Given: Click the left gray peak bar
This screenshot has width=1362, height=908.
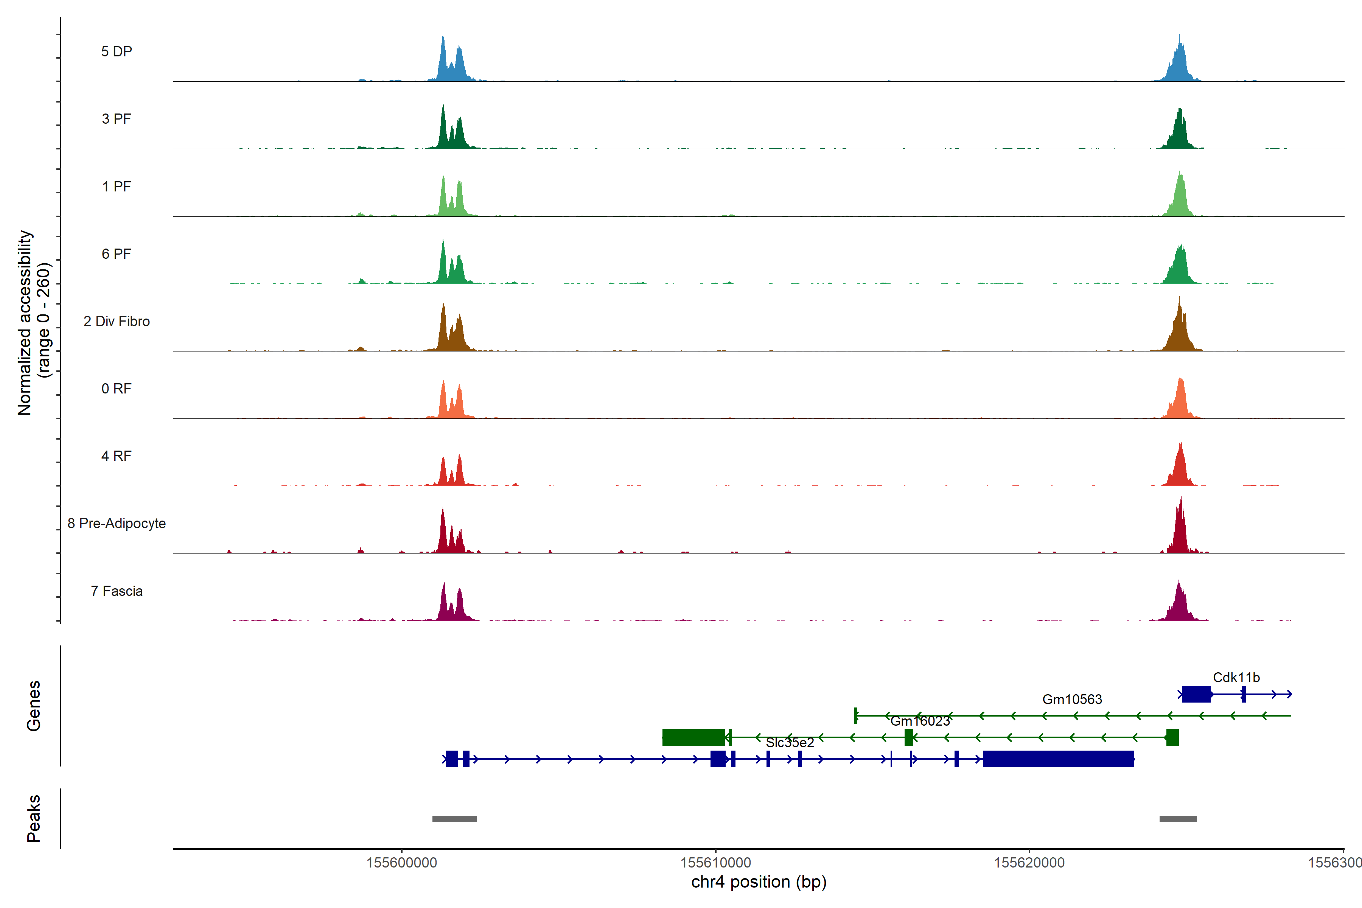Looking at the screenshot, I should point(454,818).
